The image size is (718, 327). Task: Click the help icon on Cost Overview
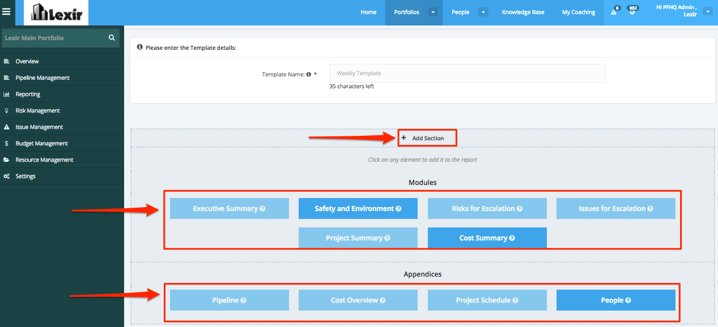383,300
